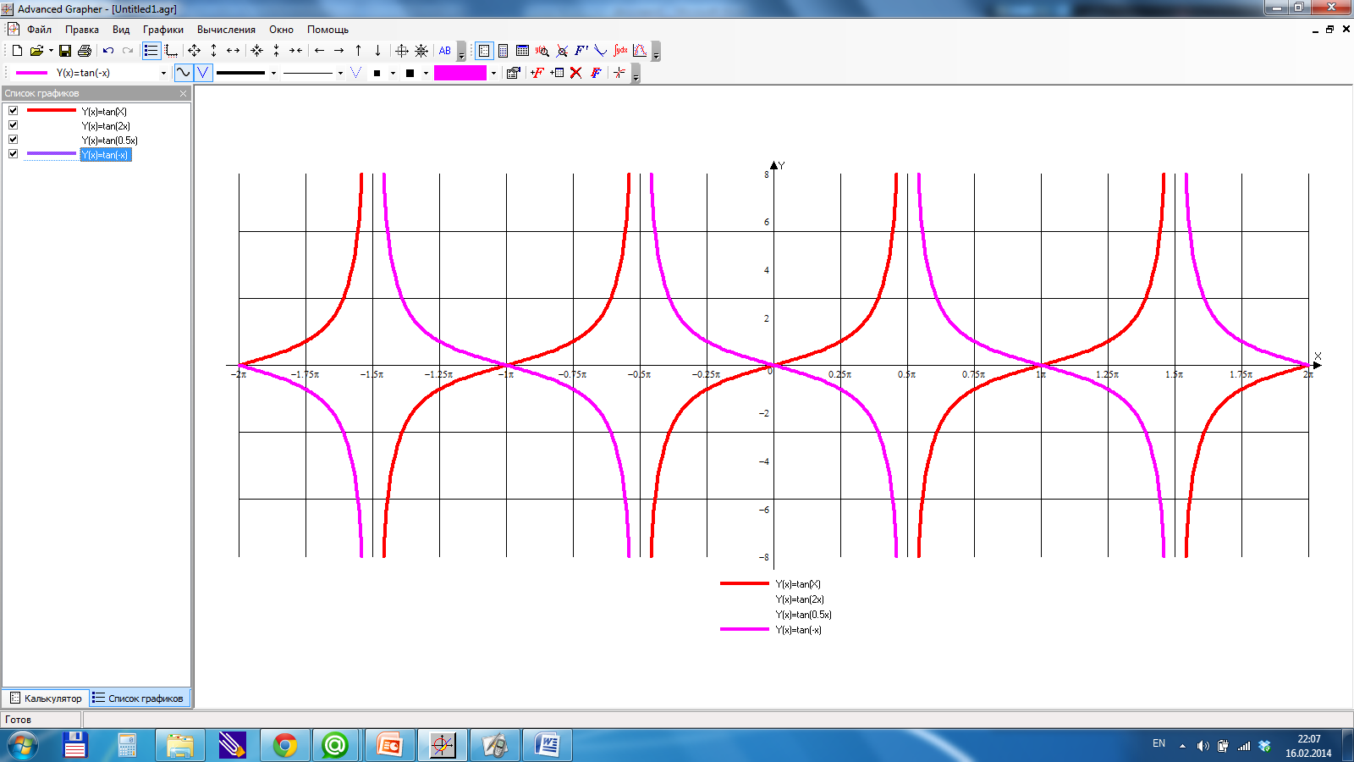Image resolution: width=1354 pixels, height=762 pixels.
Task: Switch to the Список графиков tab
Action: [x=138, y=698]
